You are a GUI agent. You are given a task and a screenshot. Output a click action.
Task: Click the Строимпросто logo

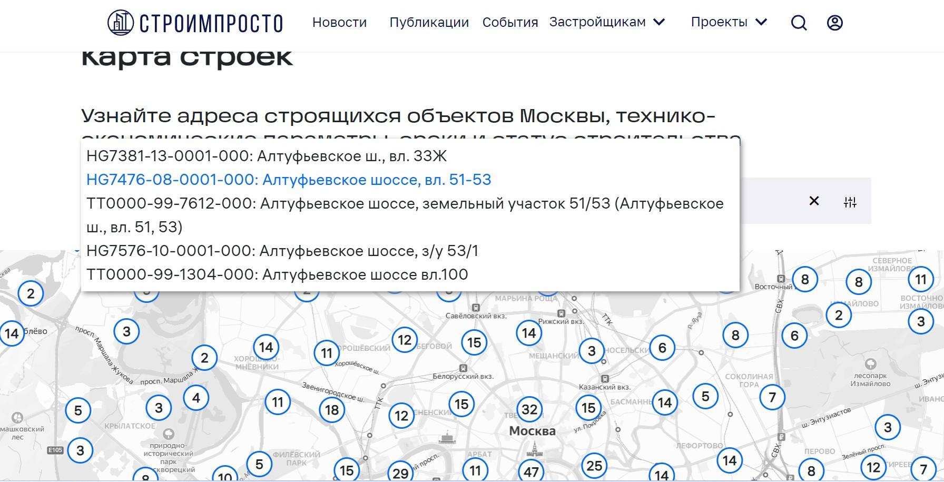coord(195,23)
